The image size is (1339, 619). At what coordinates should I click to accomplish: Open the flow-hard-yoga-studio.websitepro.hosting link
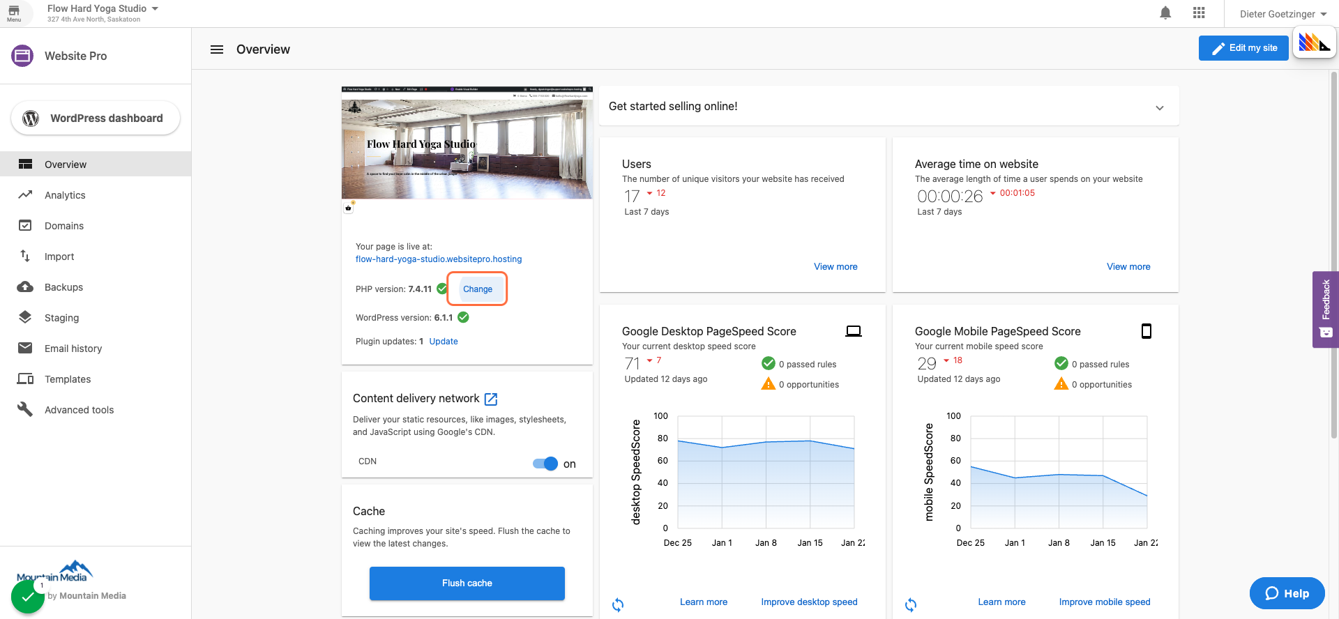439,259
